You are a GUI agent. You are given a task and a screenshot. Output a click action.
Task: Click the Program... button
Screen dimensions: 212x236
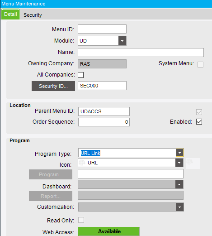click(x=51, y=174)
